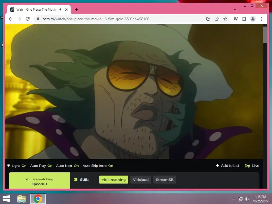Open the network tray icon
The image size is (272, 204).
241,199
